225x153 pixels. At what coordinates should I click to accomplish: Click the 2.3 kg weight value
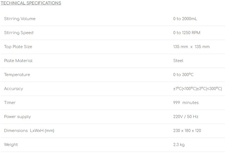point(179,145)
